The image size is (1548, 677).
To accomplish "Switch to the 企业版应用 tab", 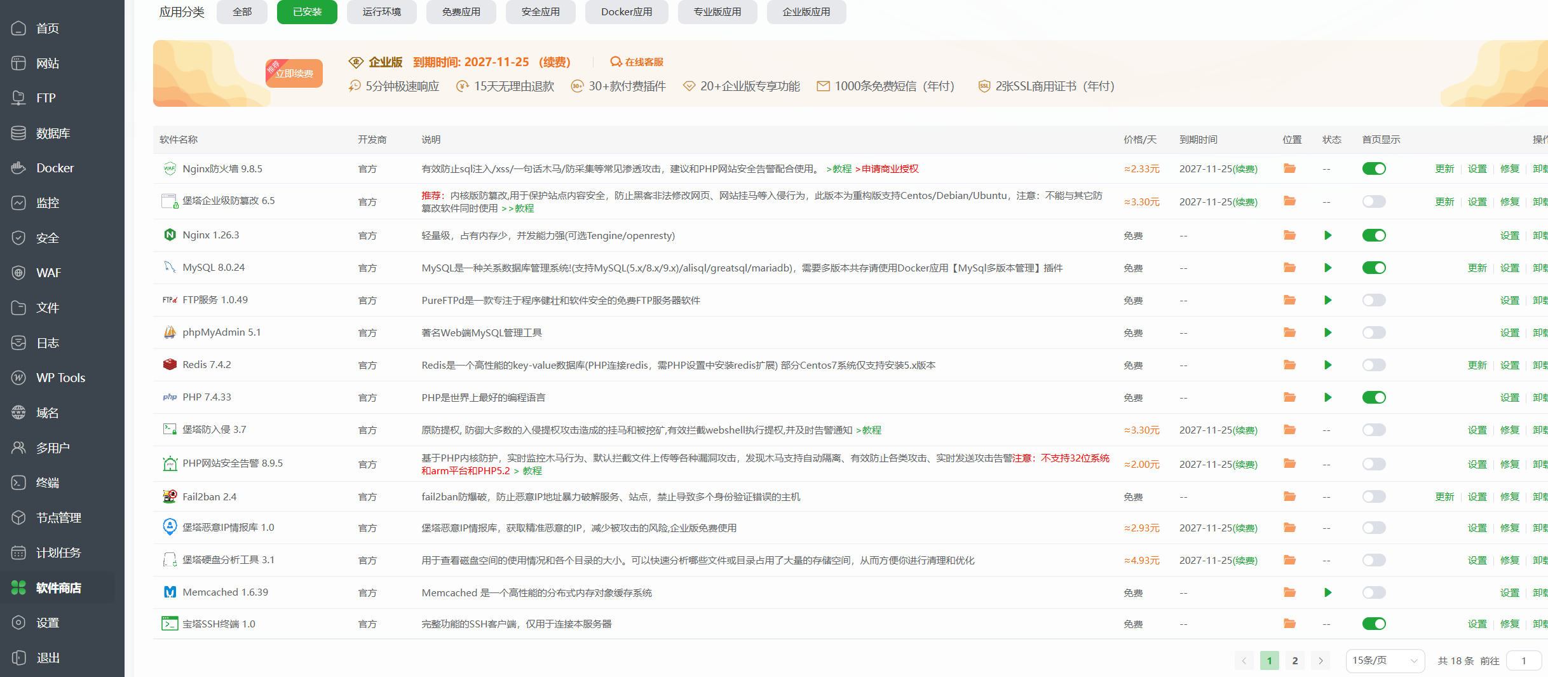I will 806,12.
